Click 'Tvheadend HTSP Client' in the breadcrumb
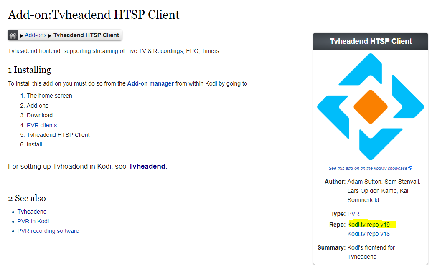This screenshot has width=432, height=265. 86,35
